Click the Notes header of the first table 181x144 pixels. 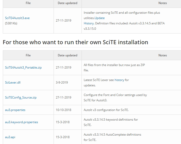coord(162,3)
